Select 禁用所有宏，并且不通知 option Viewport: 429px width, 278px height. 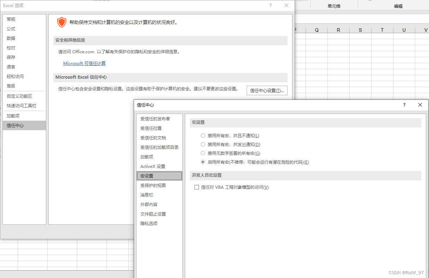[x=203, y=135]
